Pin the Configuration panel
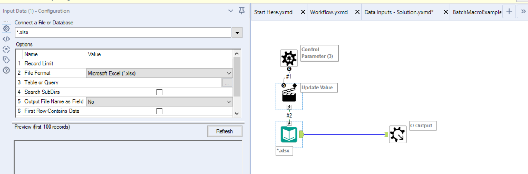This screenshot has width=528, height=174. point(241,11)
